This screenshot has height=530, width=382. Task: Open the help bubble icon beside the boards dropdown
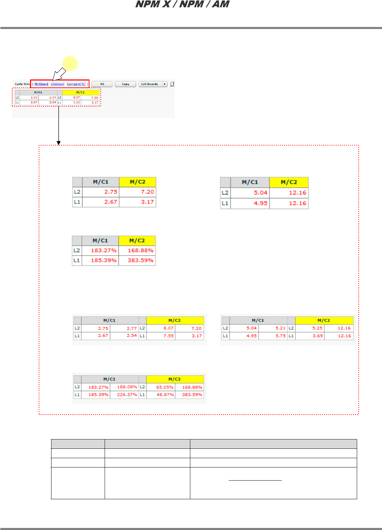coord(172,84)
